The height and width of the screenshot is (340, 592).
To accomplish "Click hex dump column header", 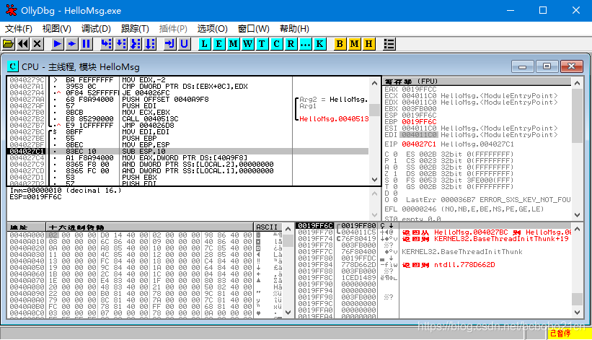I will [x=150, y=227].
